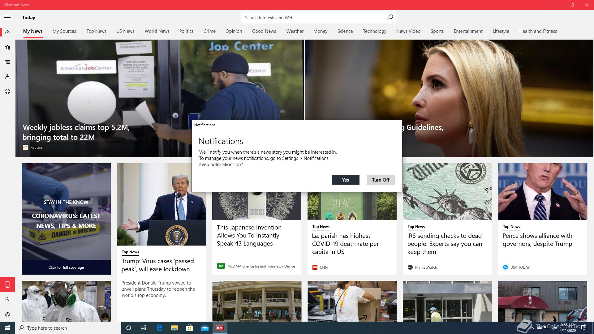Open the News Video tab
The height and width of the screenshot is (334, 594).
point(408,31)
